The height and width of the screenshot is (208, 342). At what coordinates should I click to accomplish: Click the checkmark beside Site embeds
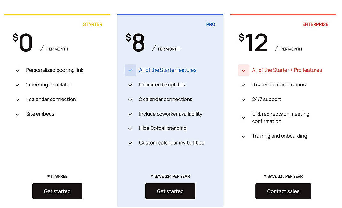[18, 114]
